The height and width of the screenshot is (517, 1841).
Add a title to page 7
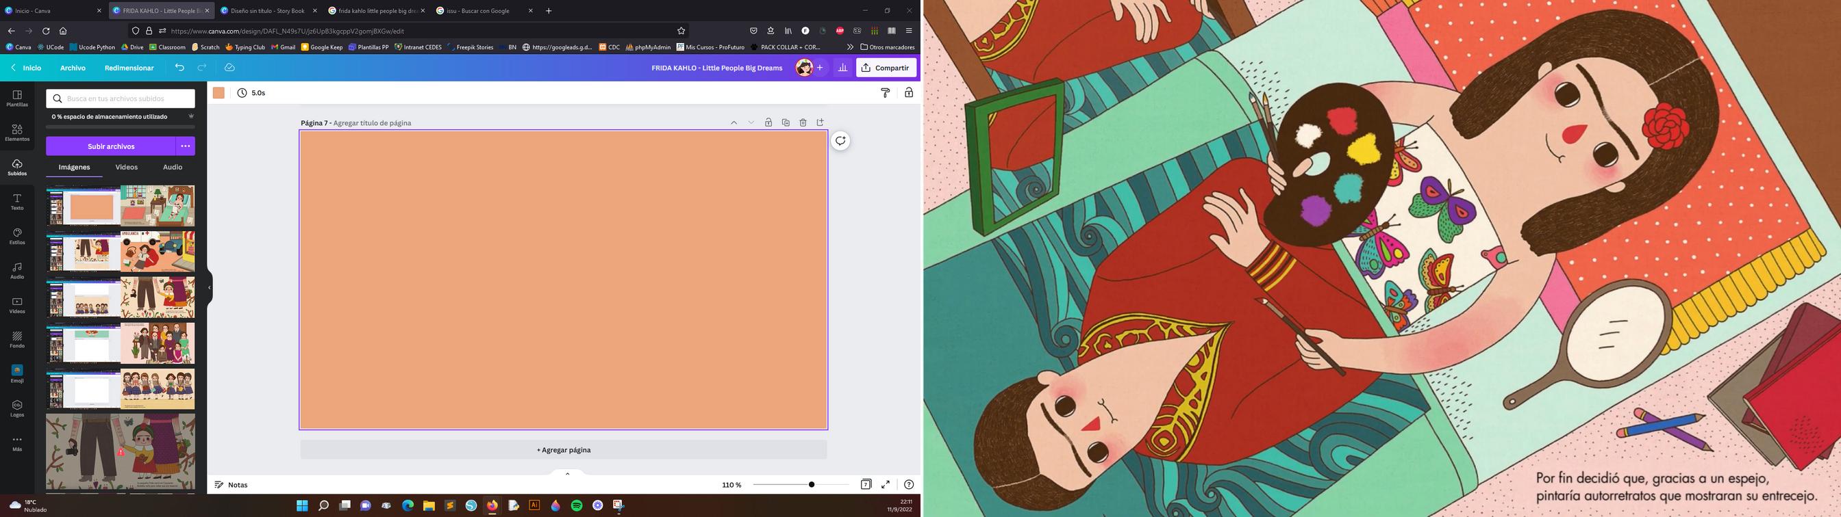(x=373, y=123)
